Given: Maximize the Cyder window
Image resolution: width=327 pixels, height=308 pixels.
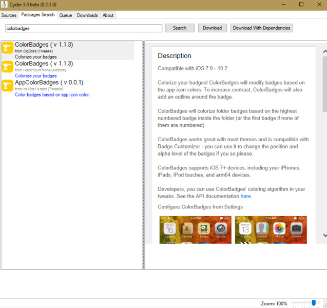Looking at the screenshot, I should (301, 5).
